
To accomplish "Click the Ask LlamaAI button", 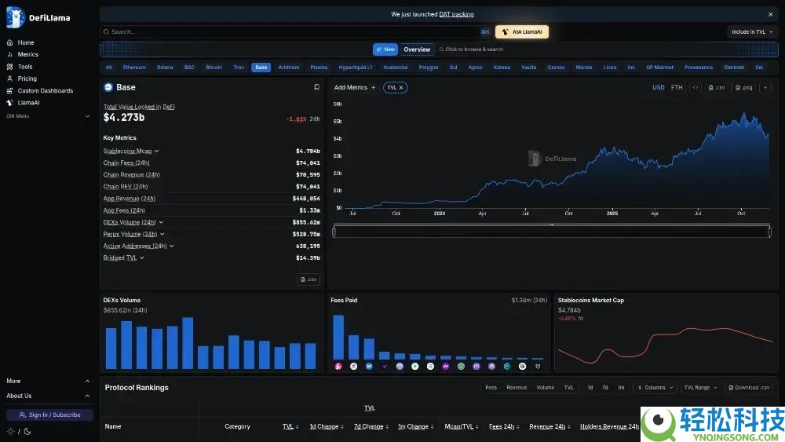I will 522,31.
